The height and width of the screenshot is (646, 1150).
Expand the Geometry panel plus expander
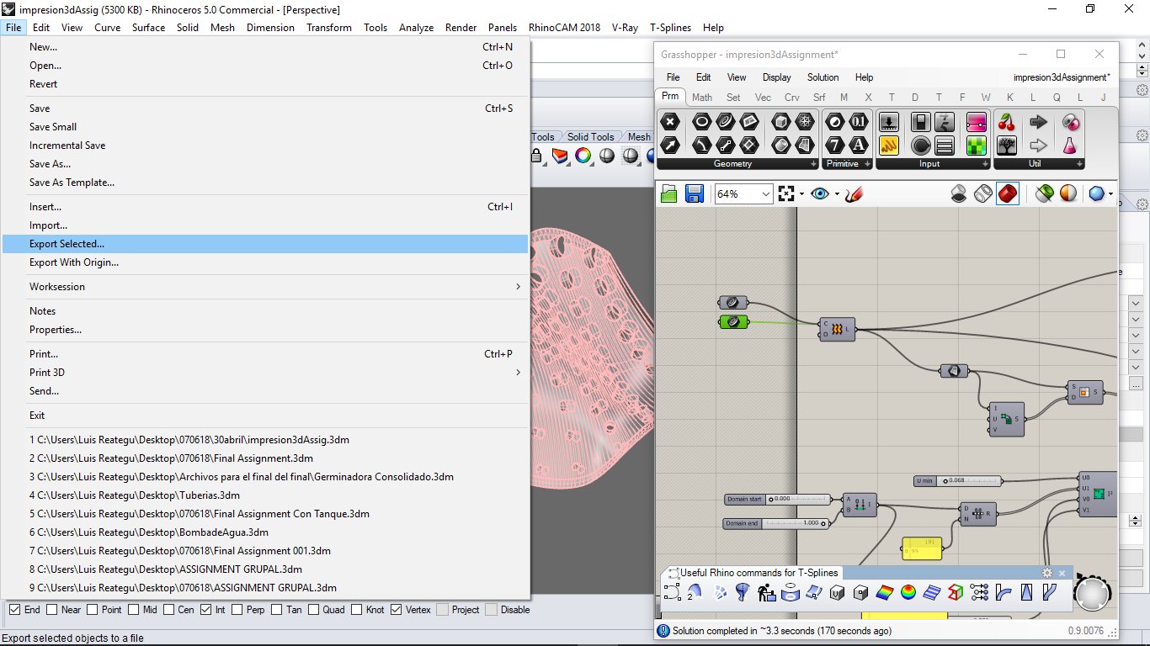(x=813, y=164)
